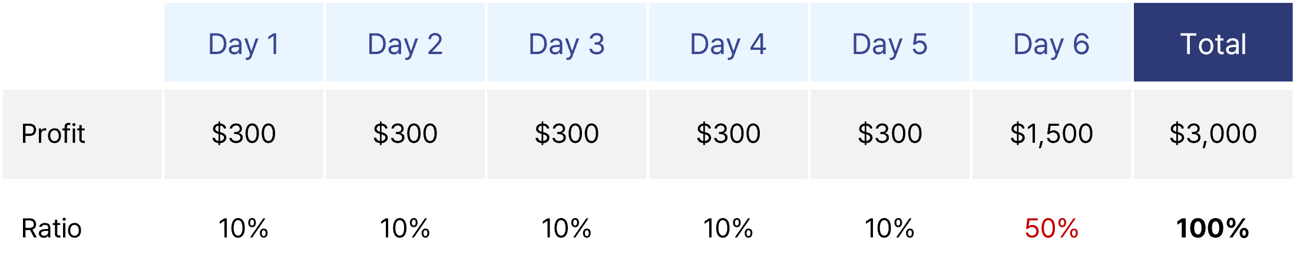Select Day 4 profit cell $300

pyautogui.click(x=729, y=134)
